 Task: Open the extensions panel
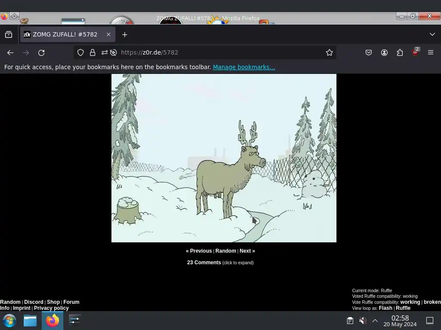click(400, 52)
